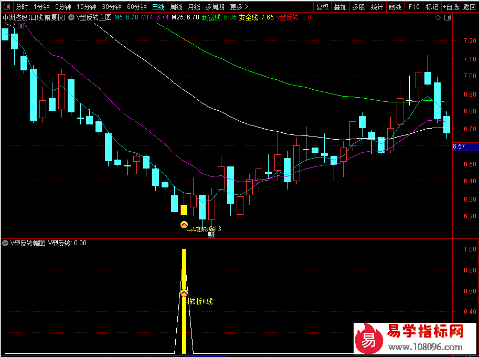Click the V型反转幅图 sub-chart title
This screenshot has width=479, height=357.
point(28,243)
